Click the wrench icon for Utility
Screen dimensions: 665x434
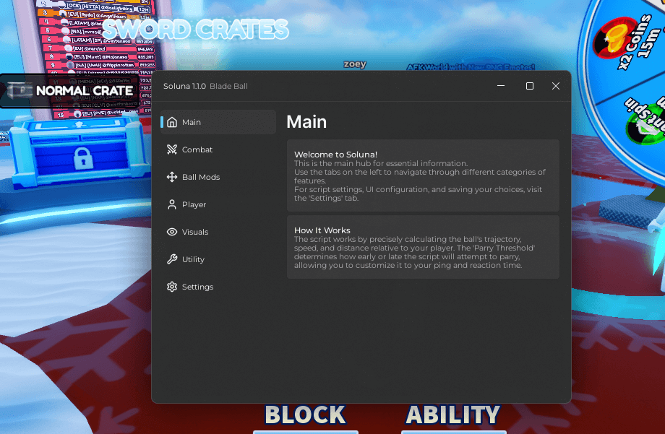(x=172, y=259)
